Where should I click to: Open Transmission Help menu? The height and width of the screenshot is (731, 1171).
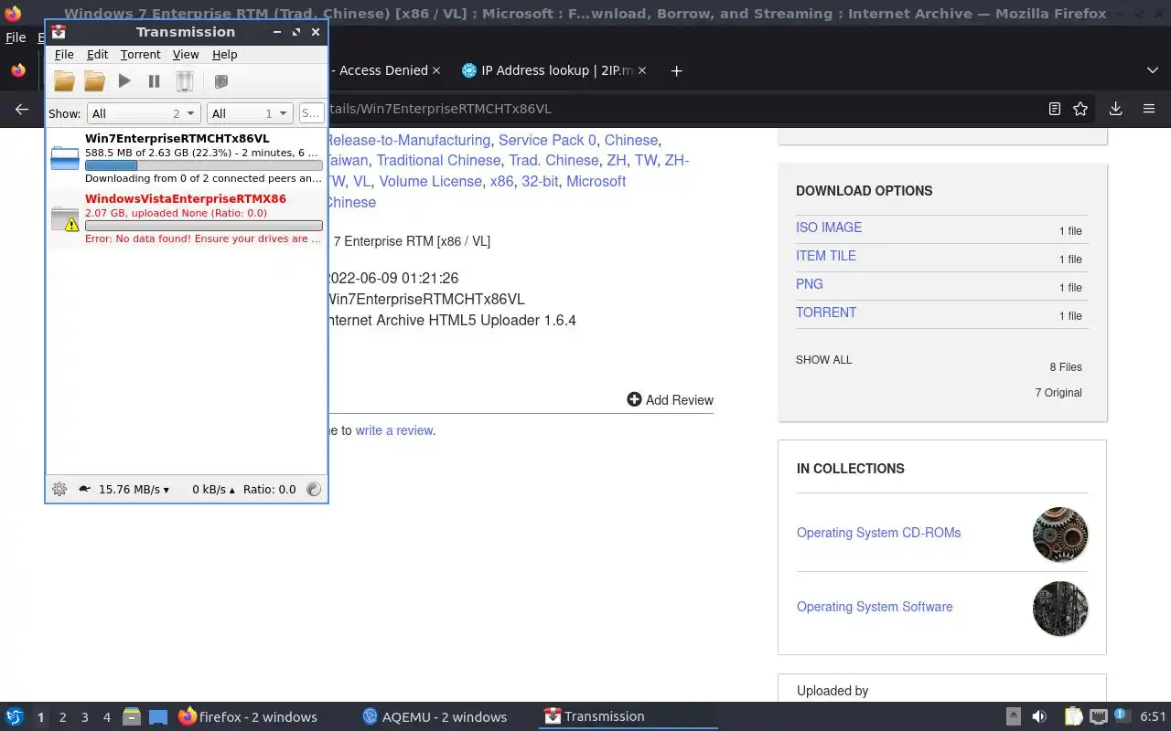(x=224, y=55)
